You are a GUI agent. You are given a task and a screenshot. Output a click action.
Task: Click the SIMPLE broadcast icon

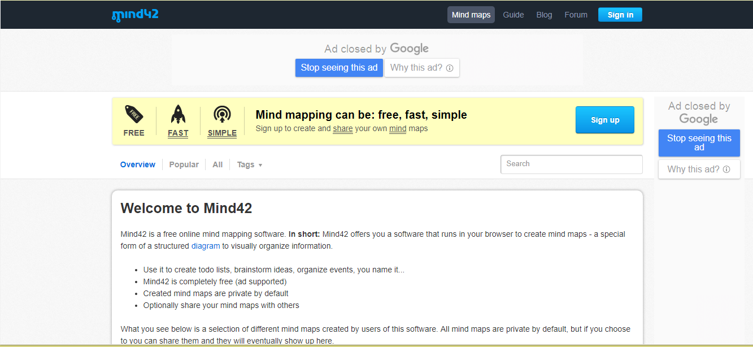pyautogui.click(x=222, y=114)
